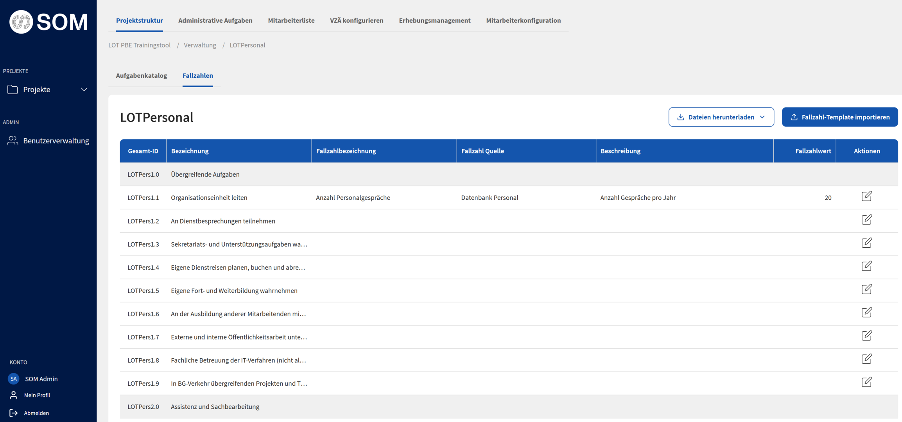Click Abmelden to log out
This screenshot has width=902, height=422.
click(36, 413)
